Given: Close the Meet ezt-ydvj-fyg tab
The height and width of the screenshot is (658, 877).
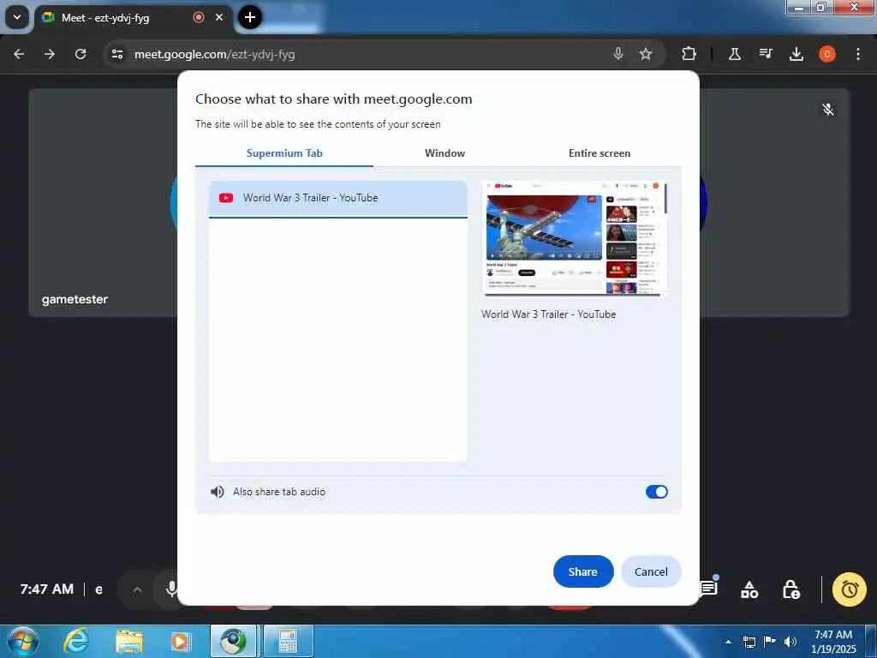Looking at the screenshot, I should pyautogui.click(x=219, y=17).
